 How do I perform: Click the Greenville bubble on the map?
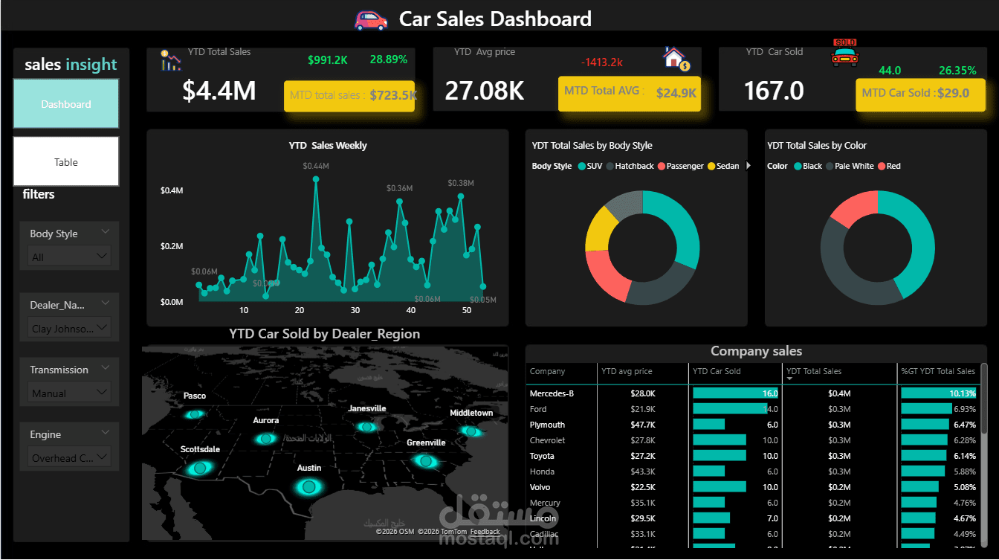[x=426, y=461]
